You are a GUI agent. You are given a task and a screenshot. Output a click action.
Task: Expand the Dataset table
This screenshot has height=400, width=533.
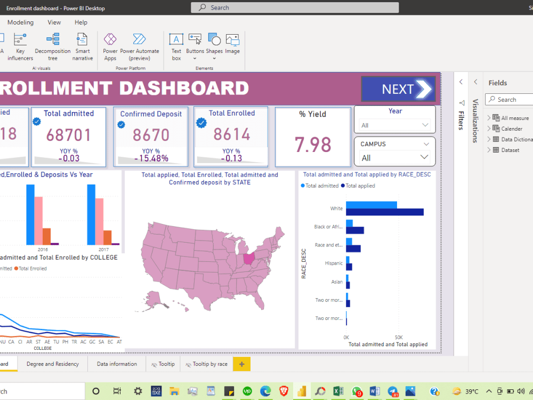pos(489,150)
